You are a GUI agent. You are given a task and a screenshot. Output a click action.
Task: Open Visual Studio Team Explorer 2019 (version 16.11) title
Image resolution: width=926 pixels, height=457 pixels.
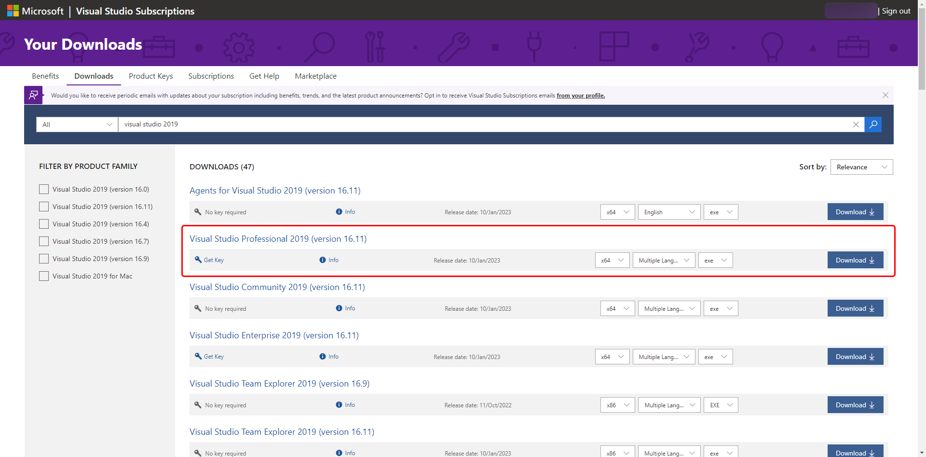[x=282, y=432]
